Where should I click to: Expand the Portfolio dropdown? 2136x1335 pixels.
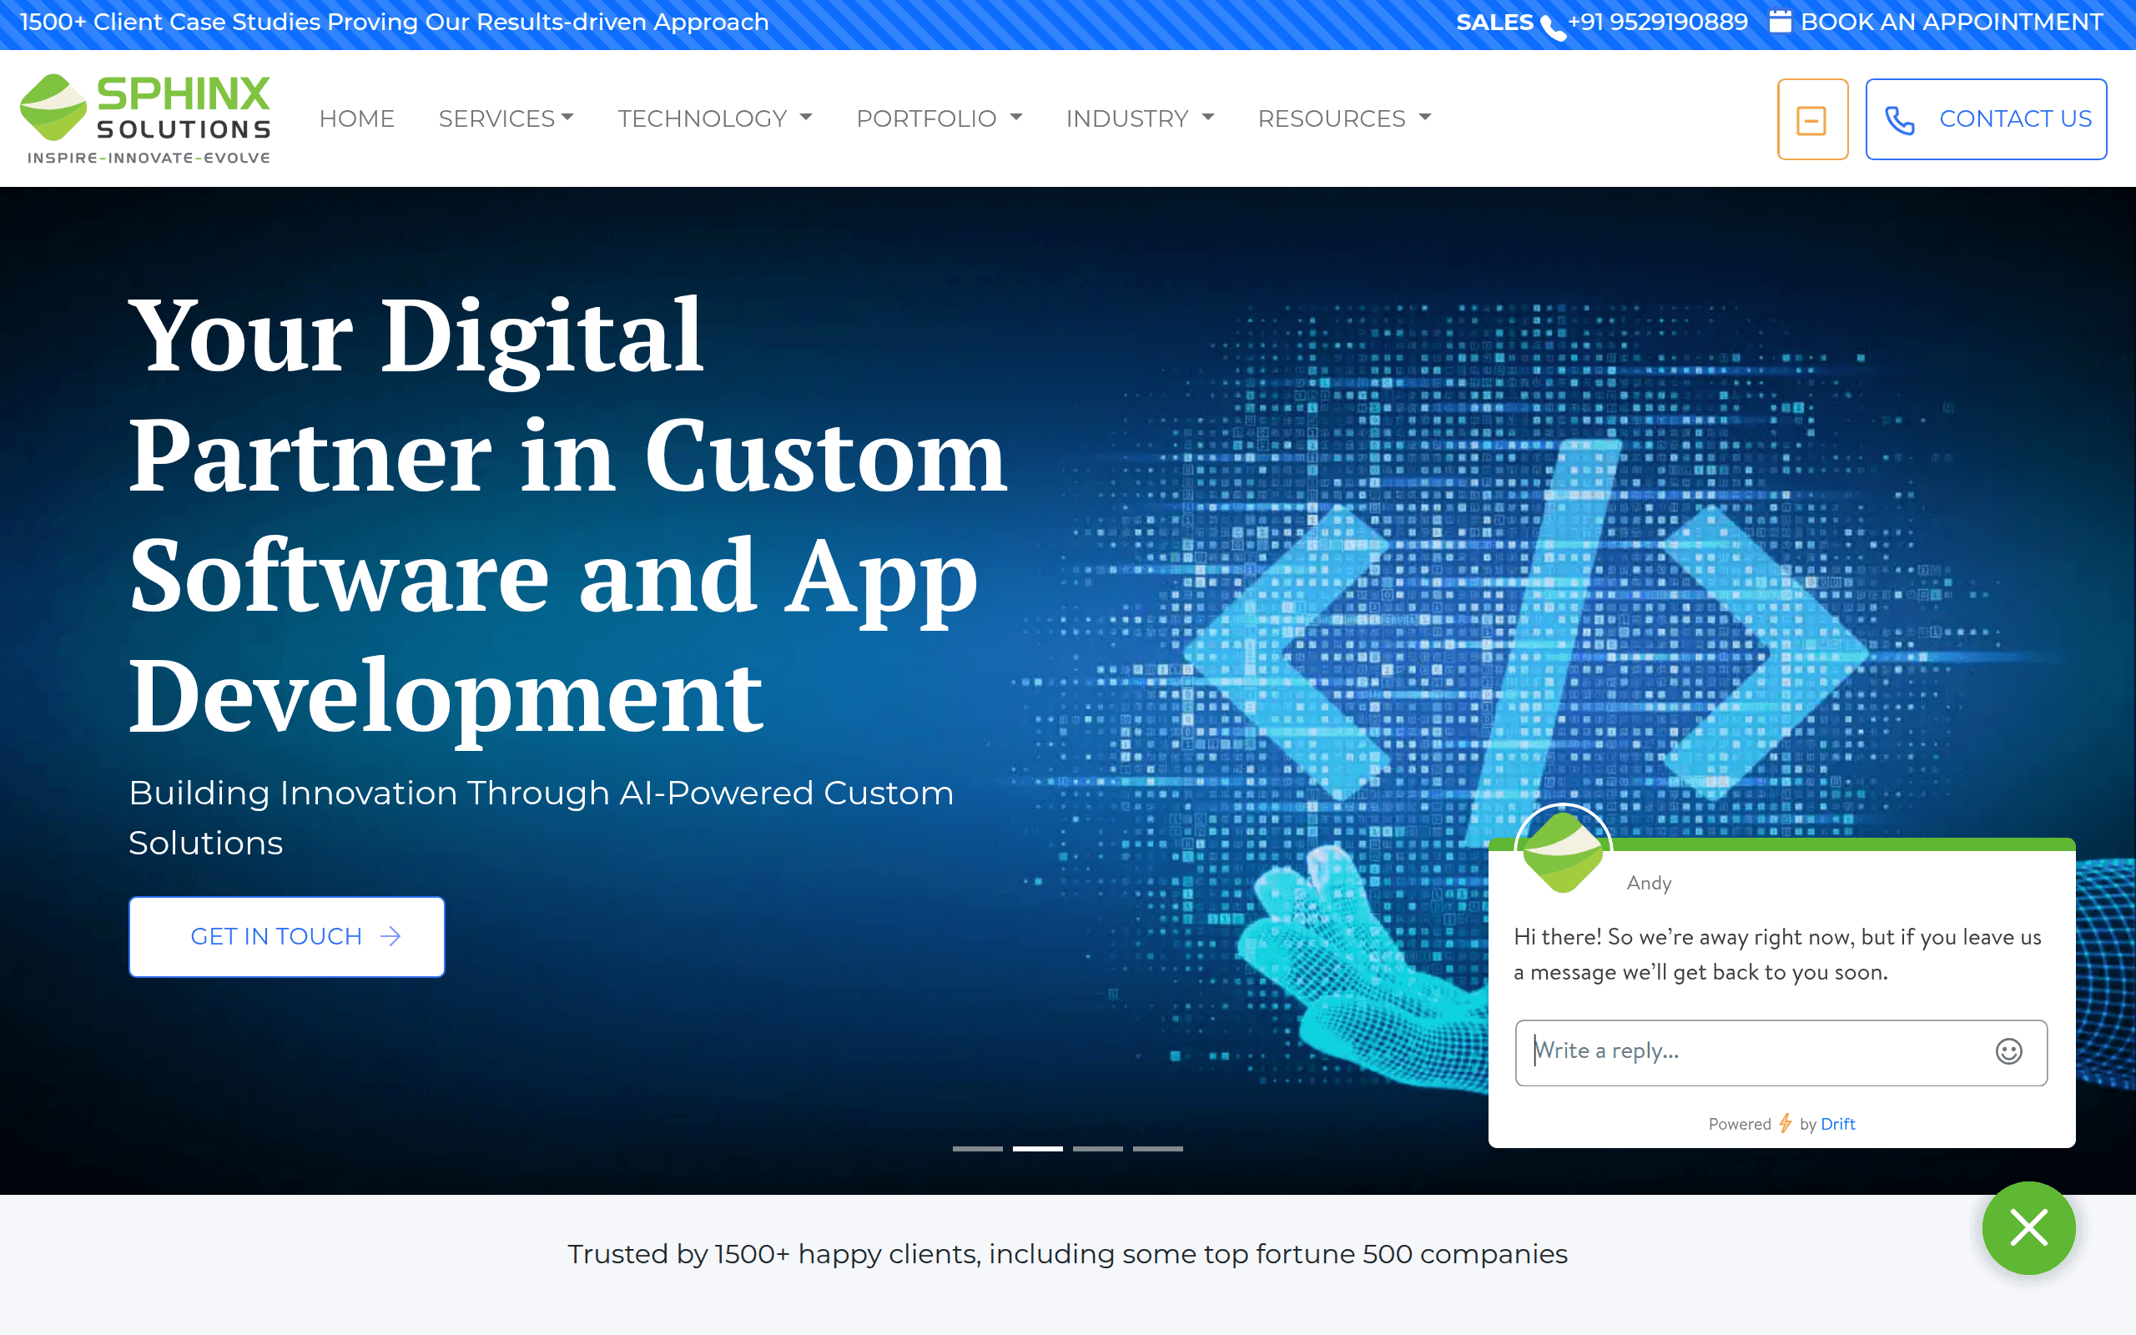tap(940, 118)
